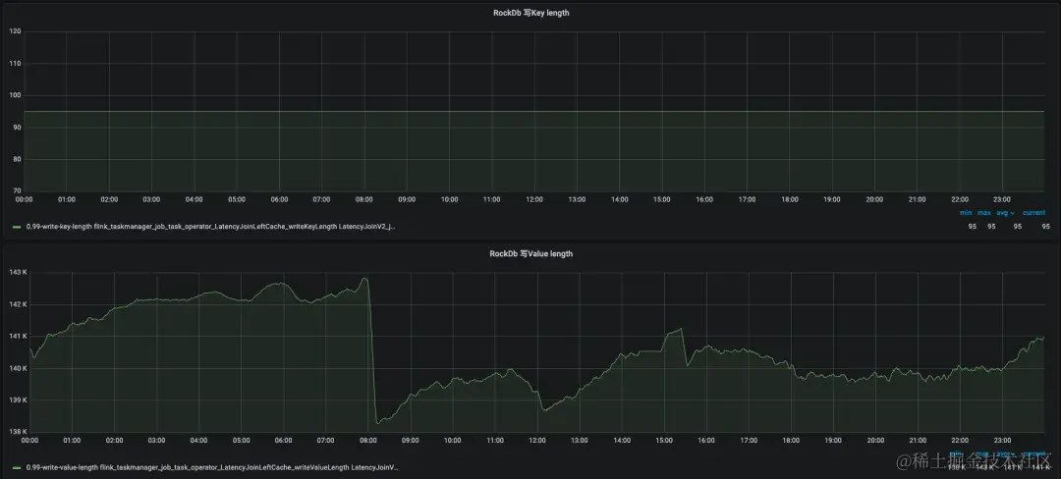Open color picker for 0.99-write-value-length series swatch
Screen dimensions: 1061x479
pyautogui.click(x=17, y=467)
